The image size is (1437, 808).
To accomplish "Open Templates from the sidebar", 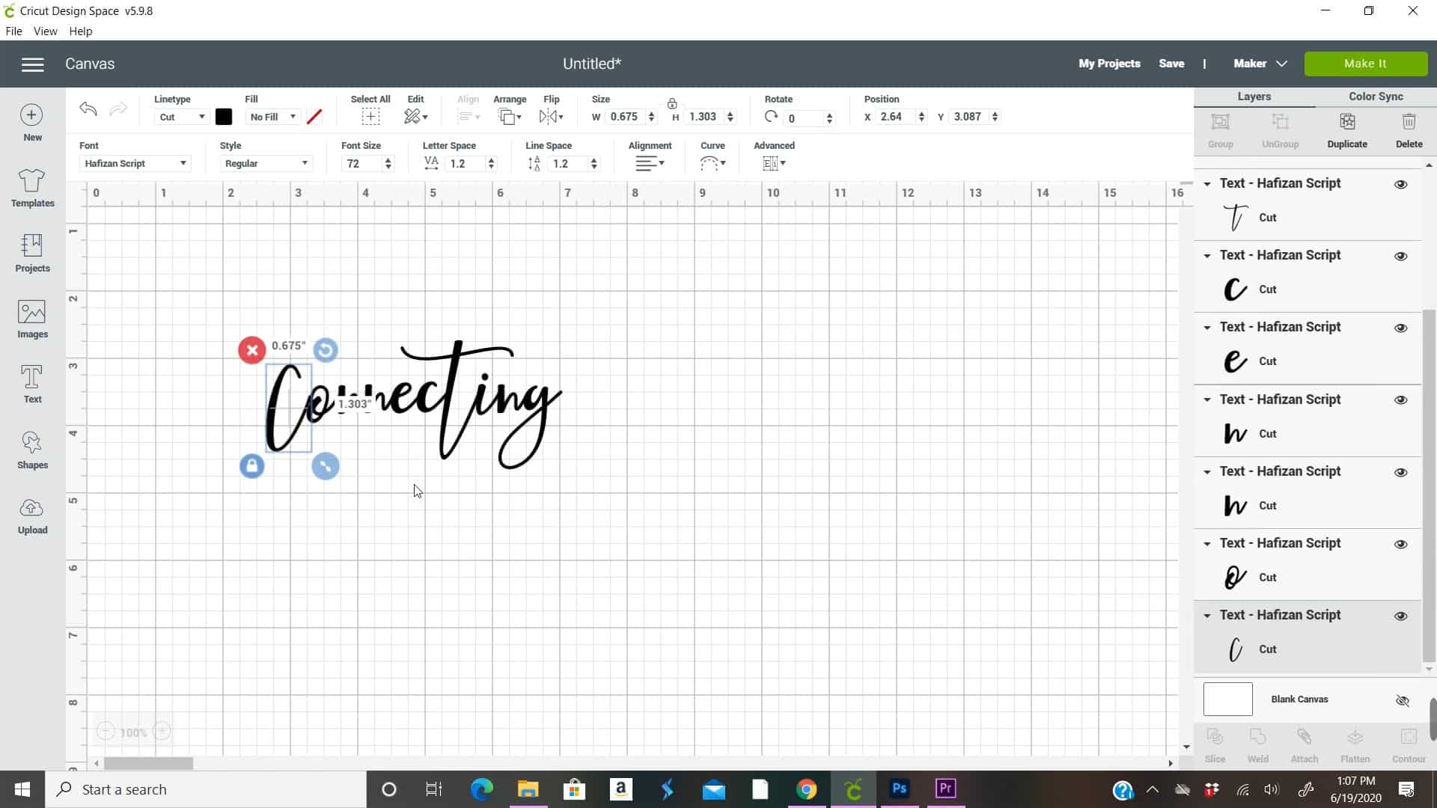I will [x=32, y=187].
